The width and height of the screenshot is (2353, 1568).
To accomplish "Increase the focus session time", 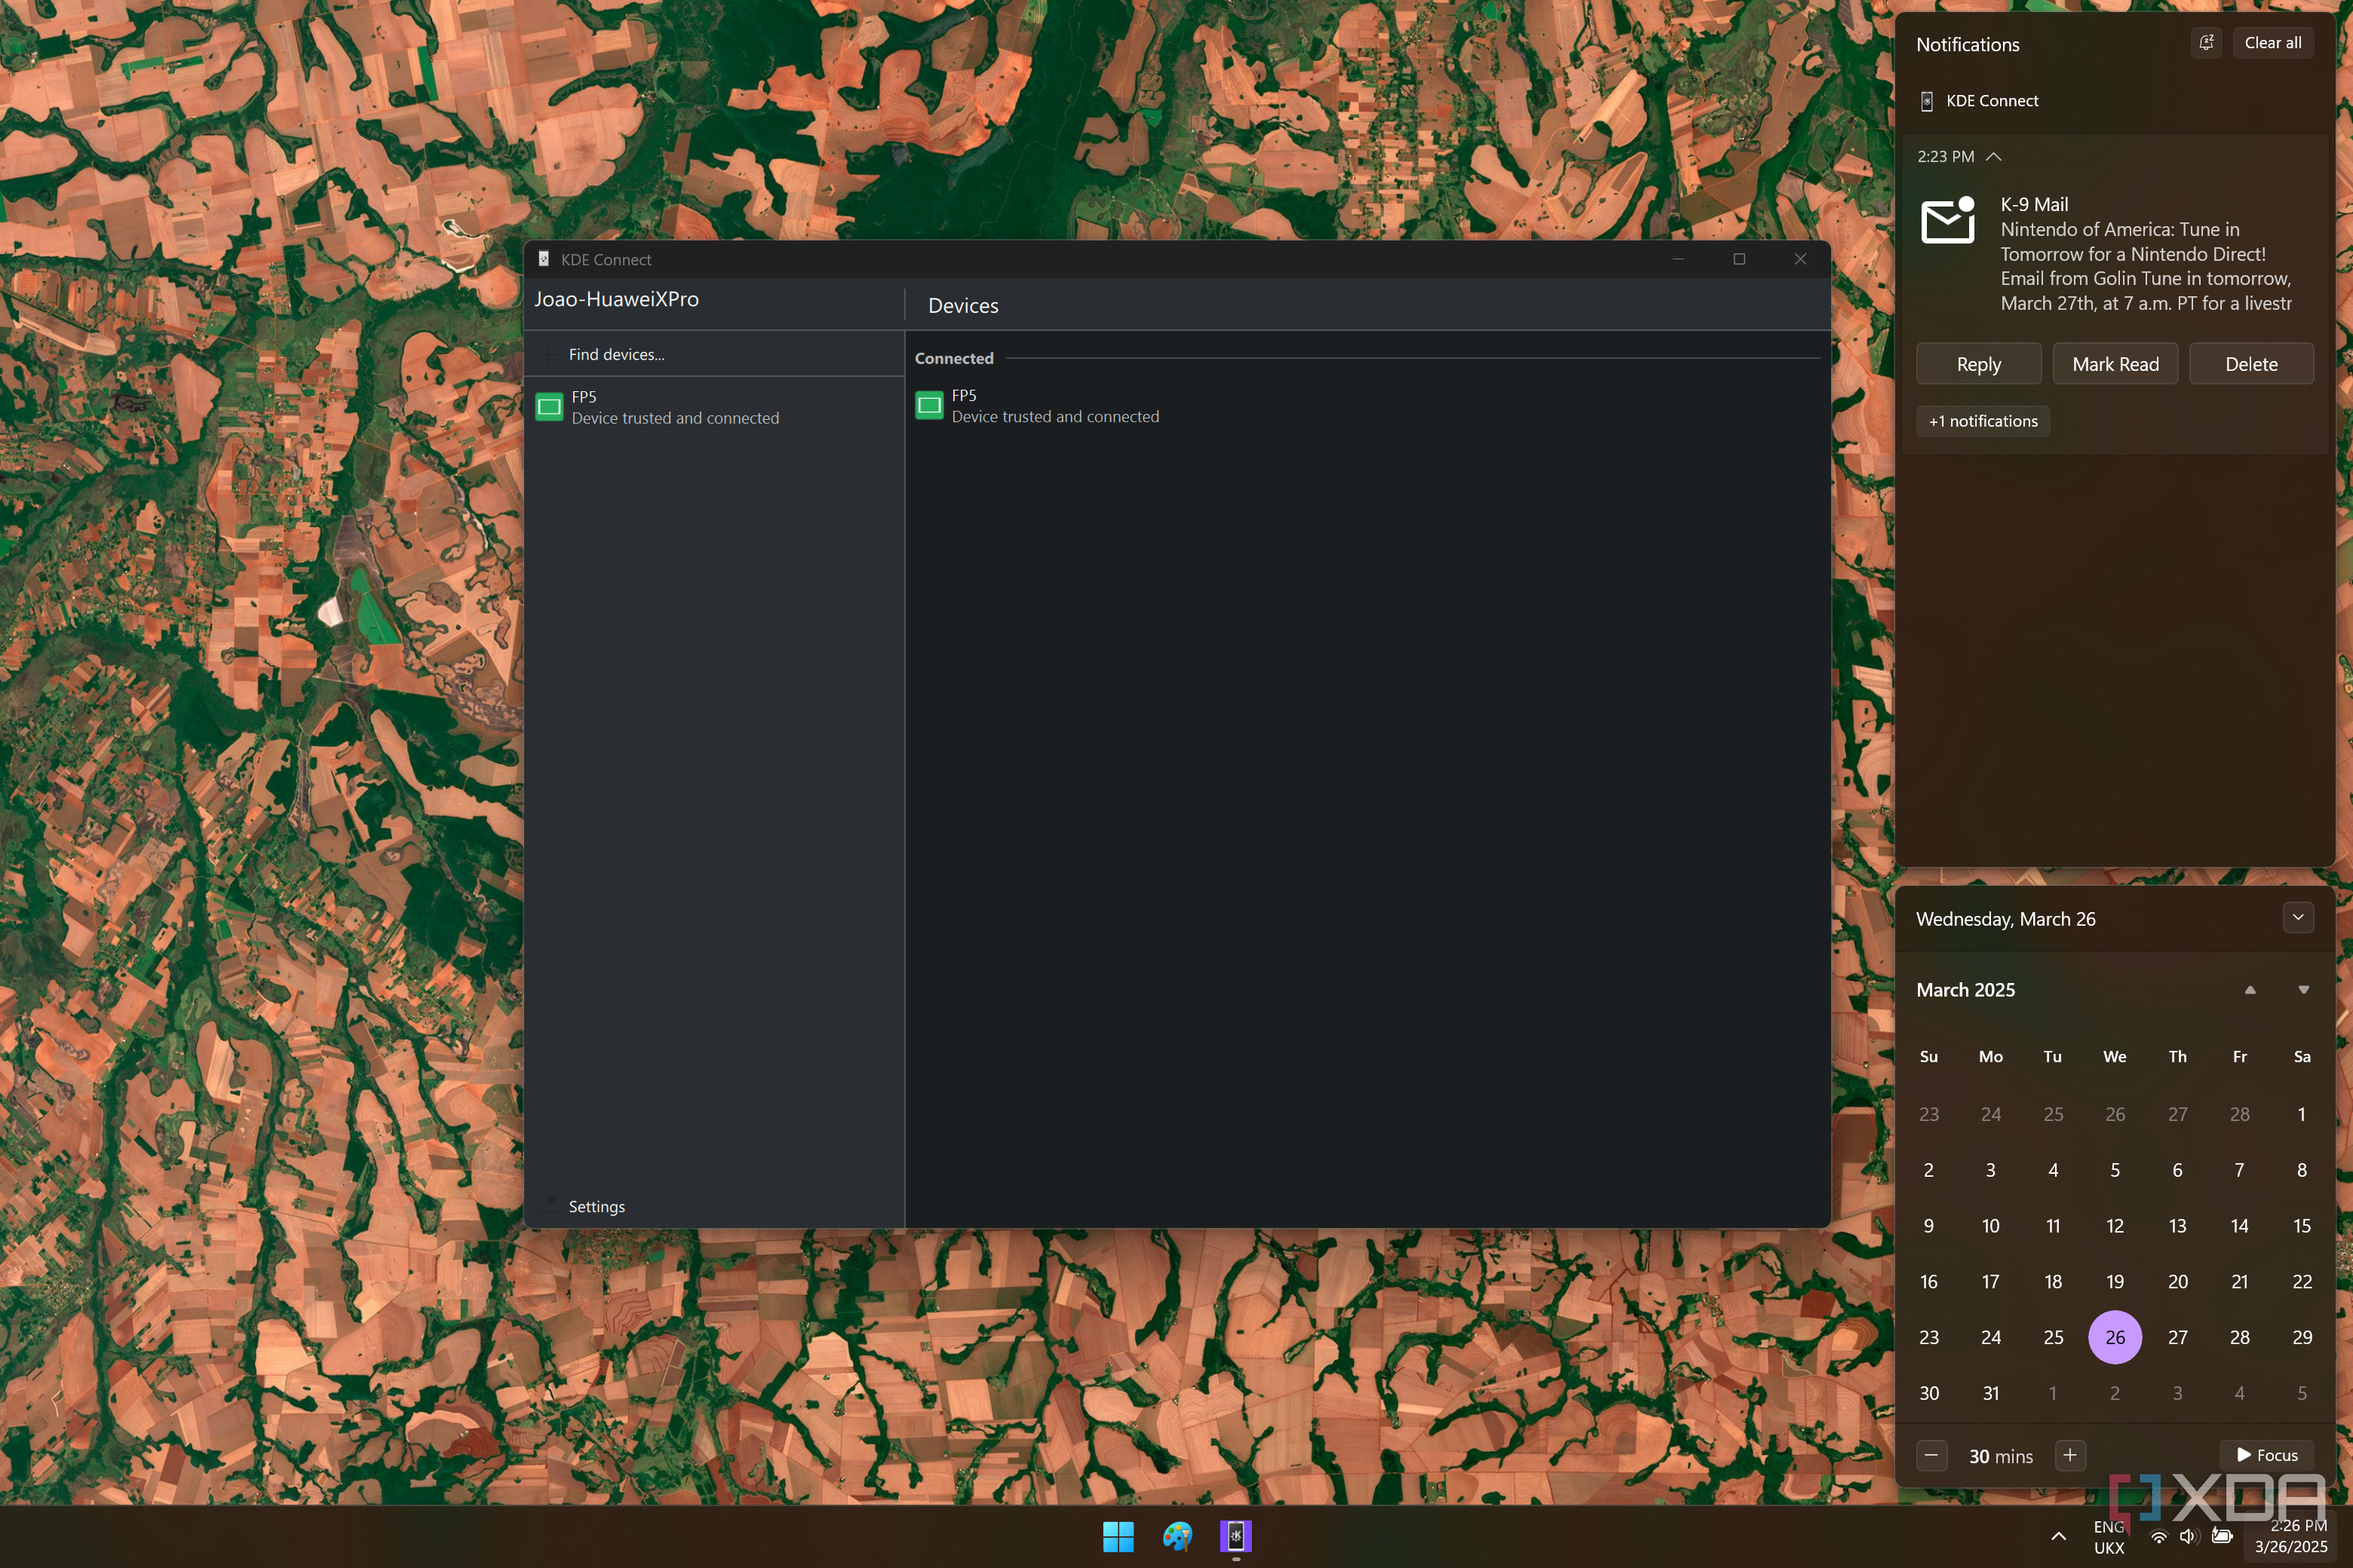I will (2070, 1455).
